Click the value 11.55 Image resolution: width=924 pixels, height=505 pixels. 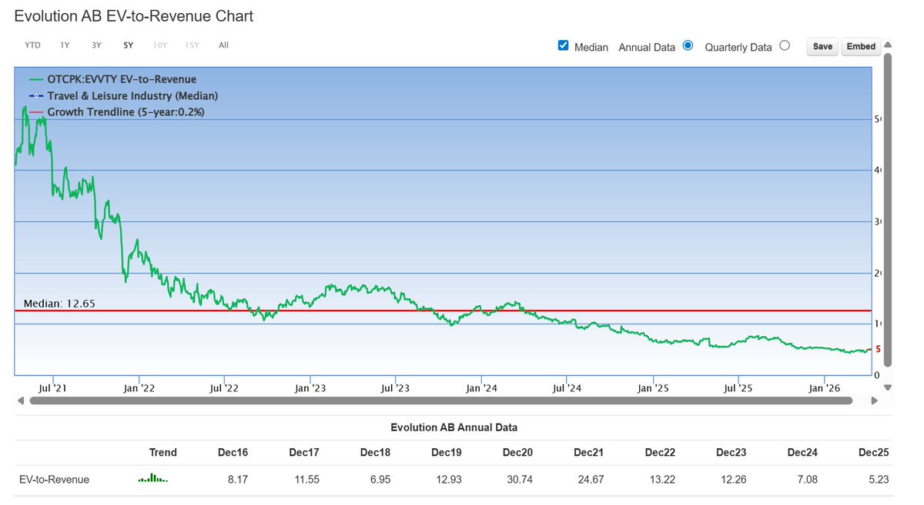(x=306, y=480)
